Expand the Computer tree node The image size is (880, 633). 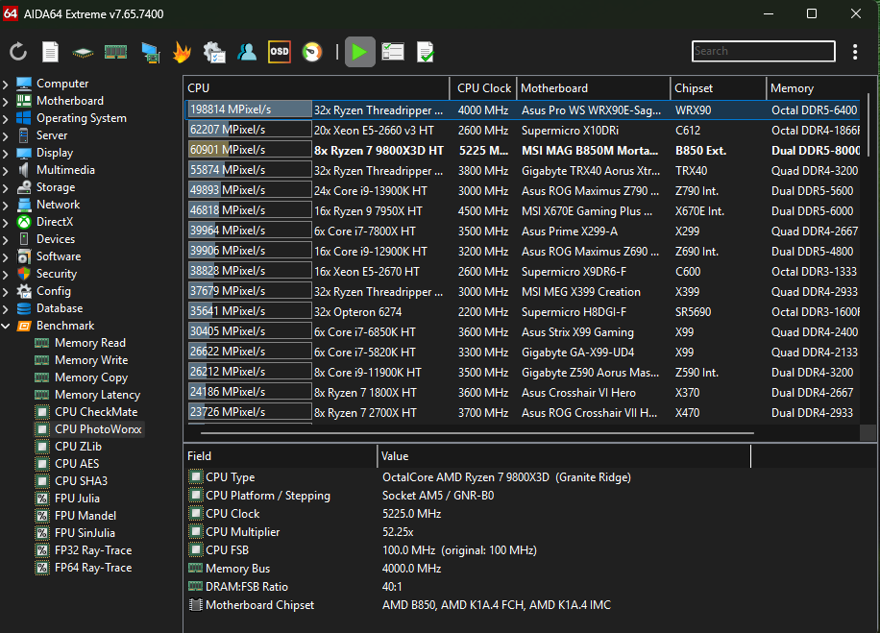click(x=6, y=85)
